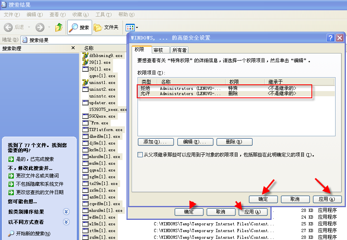Screen dimensions: 347x240
Task: Select the mu9m[1].exe file icon
Action: pos(85,163)
